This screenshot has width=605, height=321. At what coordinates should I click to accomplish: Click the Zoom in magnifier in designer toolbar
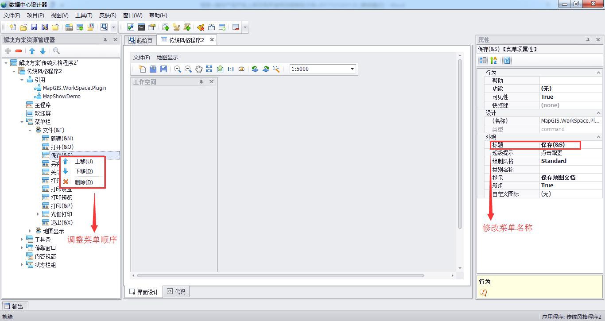178,69
